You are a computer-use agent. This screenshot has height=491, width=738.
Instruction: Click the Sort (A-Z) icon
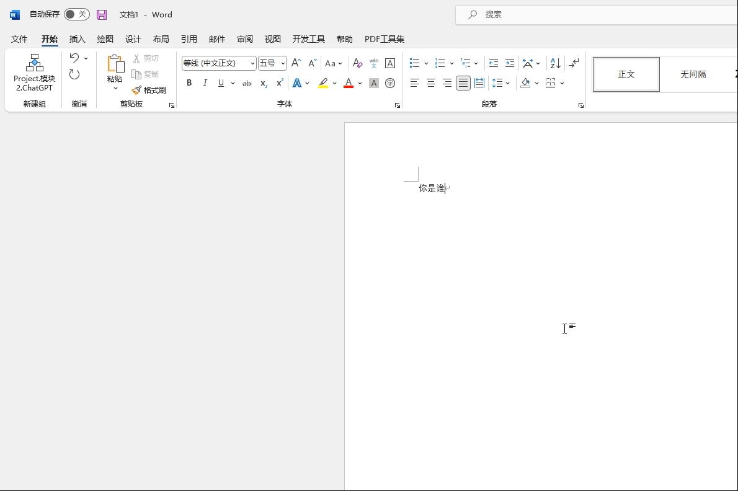pyautogui.click(x=555, y=63)
